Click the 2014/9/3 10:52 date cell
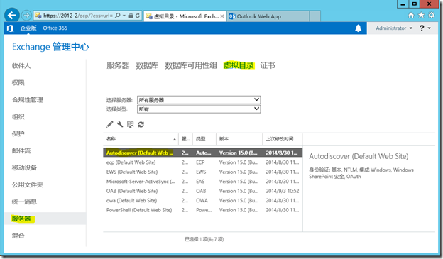This screenshot has height=259, width=443. 283,191
